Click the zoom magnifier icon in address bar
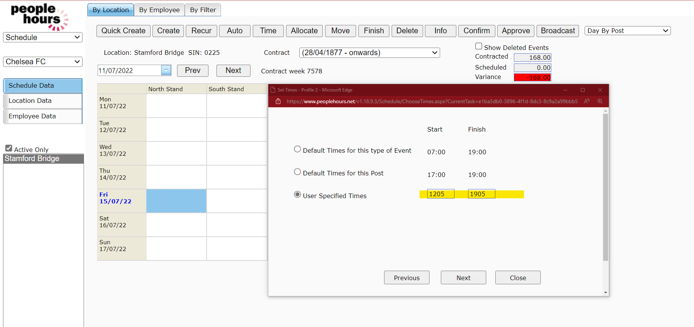 (x=600, y=101)
